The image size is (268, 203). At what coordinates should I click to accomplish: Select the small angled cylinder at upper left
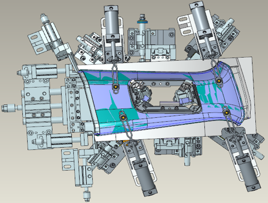click(x=51, y=34)
